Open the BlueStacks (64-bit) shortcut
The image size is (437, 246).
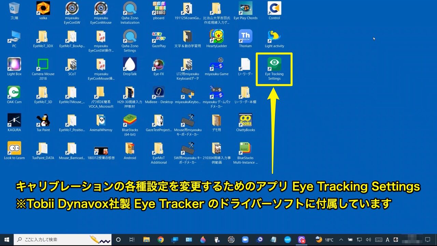click(x=130, y=125)
